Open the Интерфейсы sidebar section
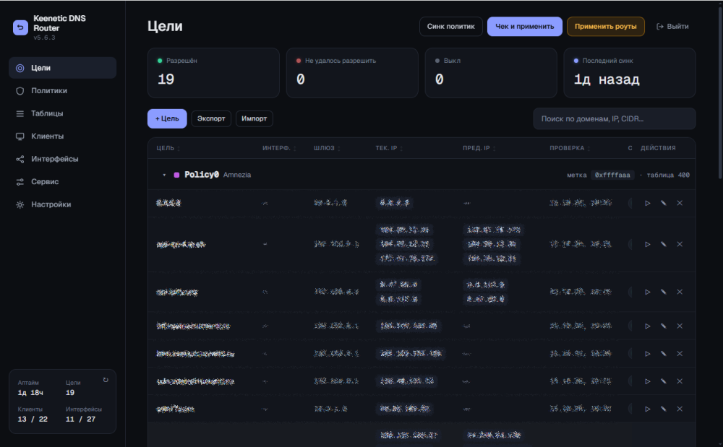Image resolution: width=723 pixels, height=447 pixels. [x=63, y=160]
